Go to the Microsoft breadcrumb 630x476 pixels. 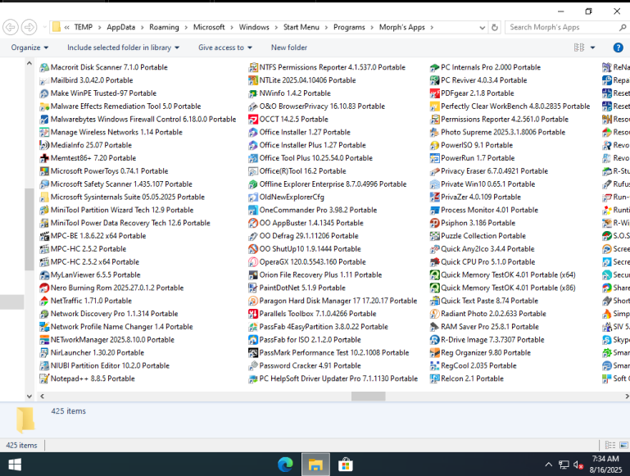point(209,27)
